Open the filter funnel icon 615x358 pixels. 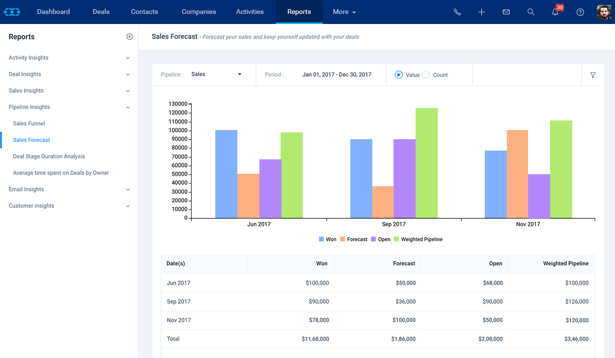point(593,75)
